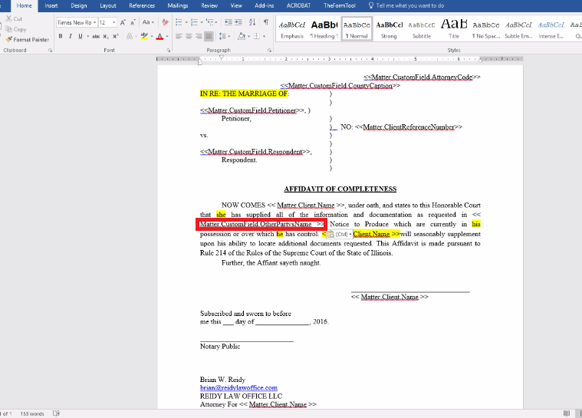Click the proofing errors icon in status bar
582x418 pixels.
[56, 413]
